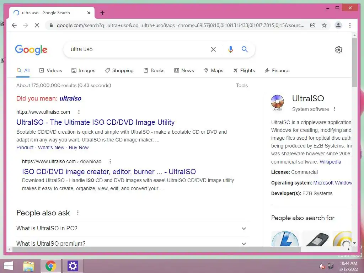Click the scroll up arrow
This screenshot has width=364, height=273.
354,35
